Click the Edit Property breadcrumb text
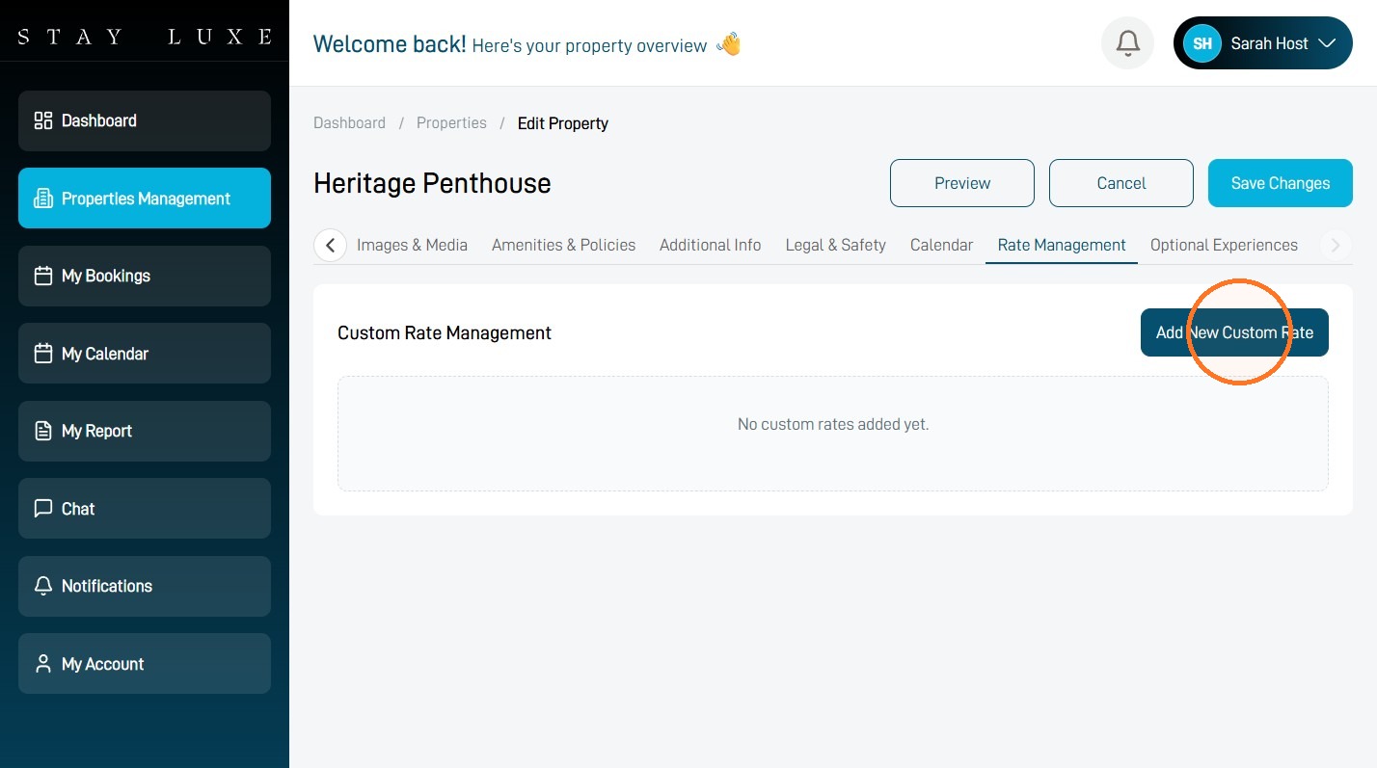 563,123
